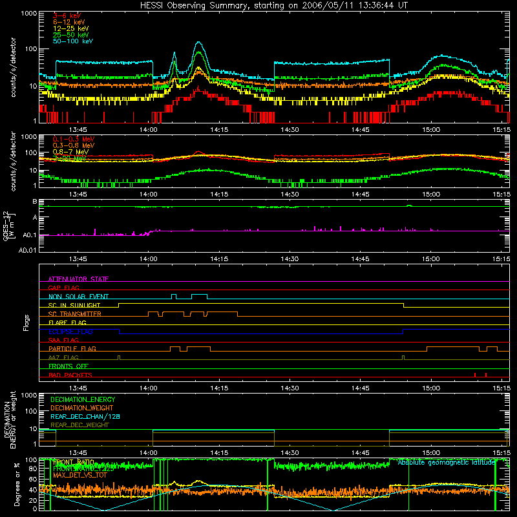Select the FLARE_FLAG label
This screenshot has width=517, height=517.
tap(67, 322)
